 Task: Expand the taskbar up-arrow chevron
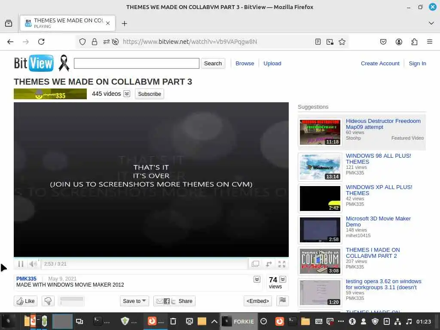(x=214, y=321)
